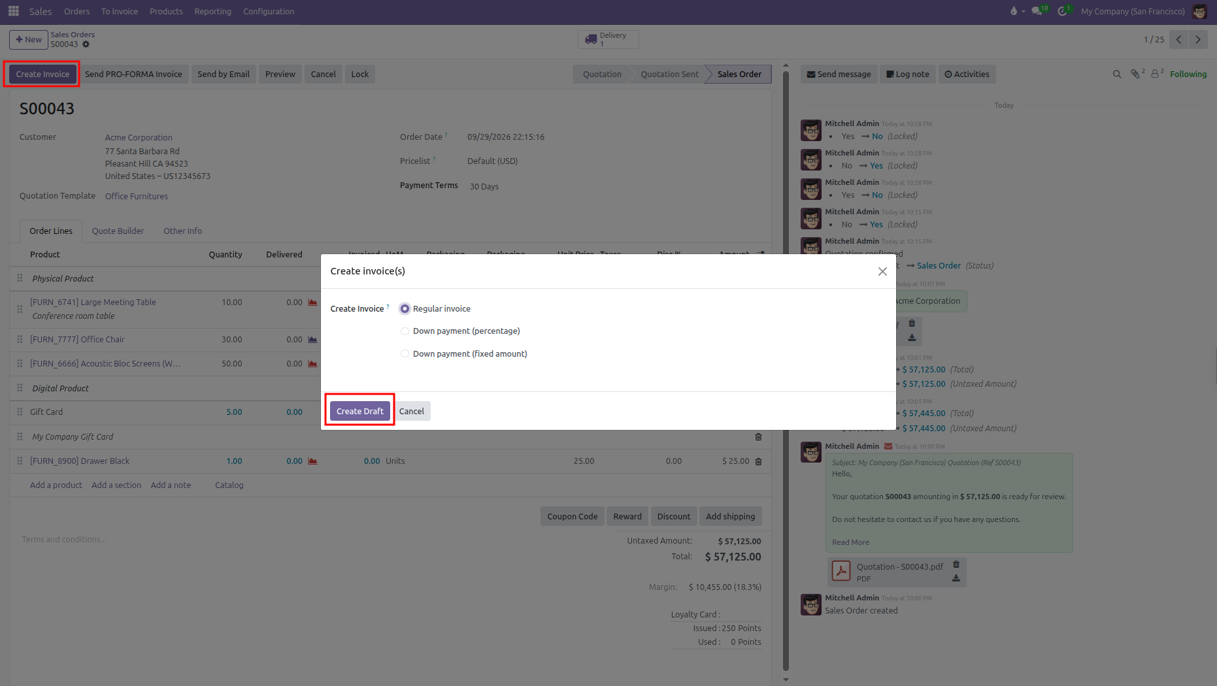This screenshot has width=1217, height=686.
Task: Select Down payment (percentage) option
Action: (x=405, y=331)
